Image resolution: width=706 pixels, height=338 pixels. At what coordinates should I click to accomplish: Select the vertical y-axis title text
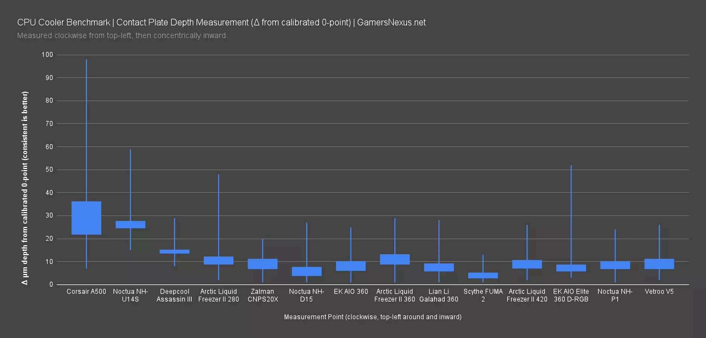25,188
